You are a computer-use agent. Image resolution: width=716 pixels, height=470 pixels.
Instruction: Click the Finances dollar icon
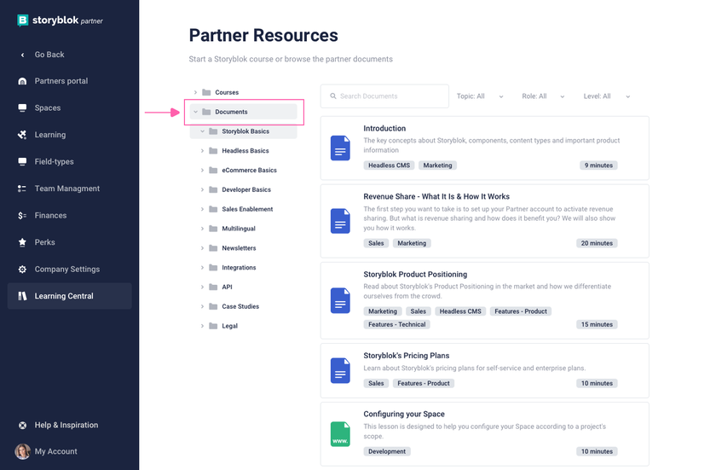(x=22, y=215)
